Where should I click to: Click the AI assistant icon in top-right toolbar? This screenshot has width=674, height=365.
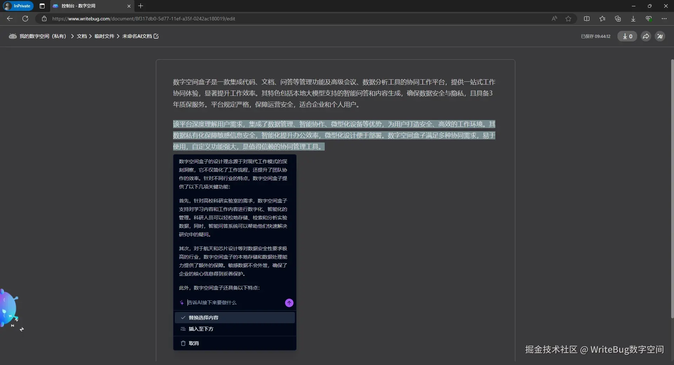tap(660, 36)
